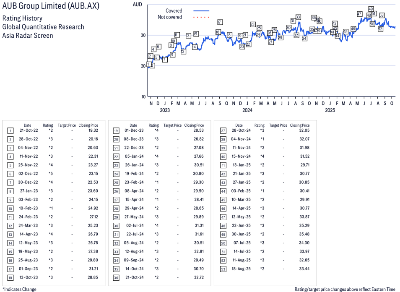
Task: Click the red dotted Not covered legend line
Action: 201,17
